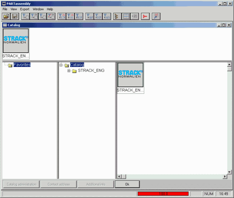Screen dimensions: 234x198
Task: Maximize the PARTassembly main window
Action: click(x=225, y=4)
